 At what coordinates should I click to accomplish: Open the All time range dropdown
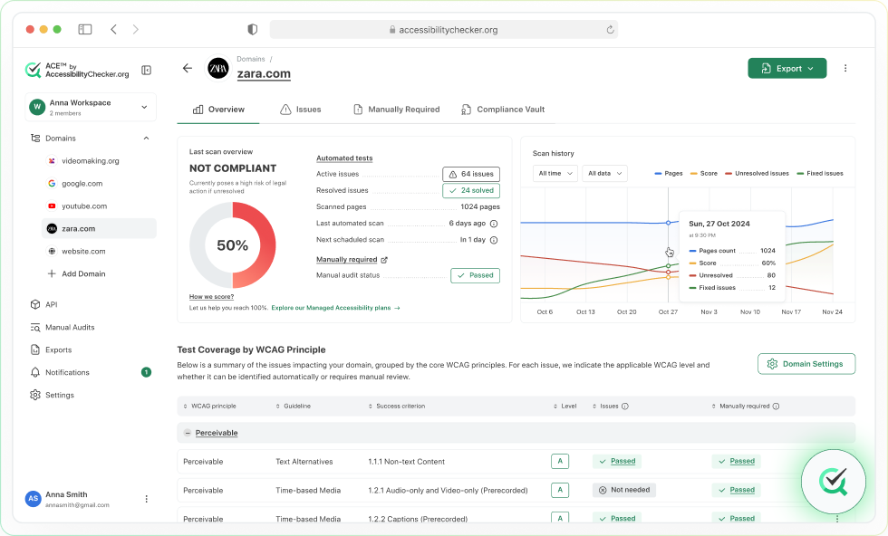(x=555, y=173)
